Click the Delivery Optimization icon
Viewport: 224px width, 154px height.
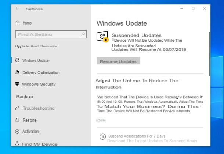click(17, 72)
